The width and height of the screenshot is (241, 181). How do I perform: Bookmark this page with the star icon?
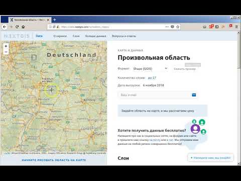(178, 27)
